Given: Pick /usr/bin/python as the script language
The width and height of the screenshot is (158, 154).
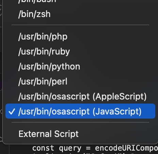Looking at the screenshot, I should tap(80, 66).
